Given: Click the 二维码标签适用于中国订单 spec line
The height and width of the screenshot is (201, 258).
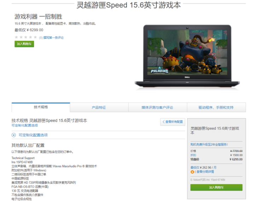Looking at the screenshot, I should [29, 175].
